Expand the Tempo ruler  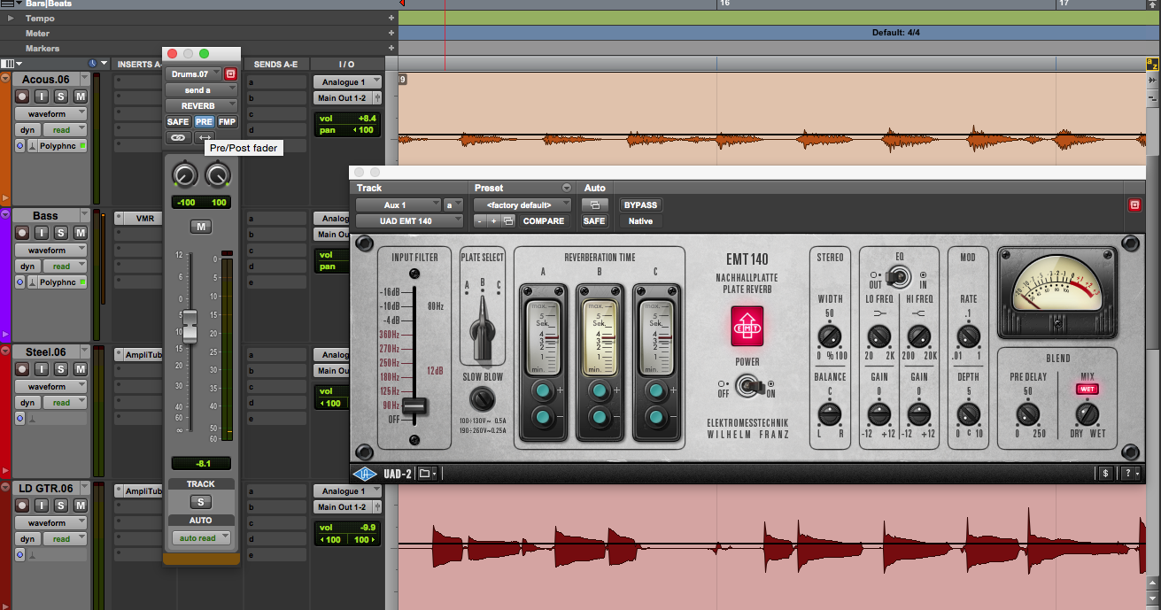pos(11,18)
